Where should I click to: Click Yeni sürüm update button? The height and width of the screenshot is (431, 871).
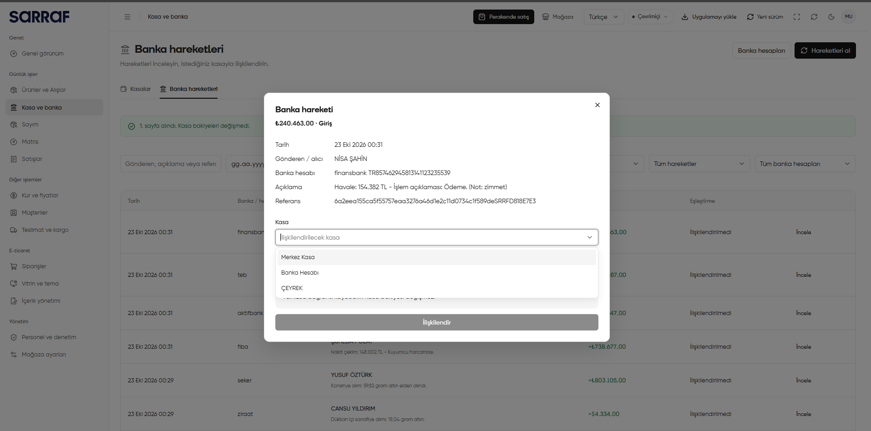coord(765,17)
